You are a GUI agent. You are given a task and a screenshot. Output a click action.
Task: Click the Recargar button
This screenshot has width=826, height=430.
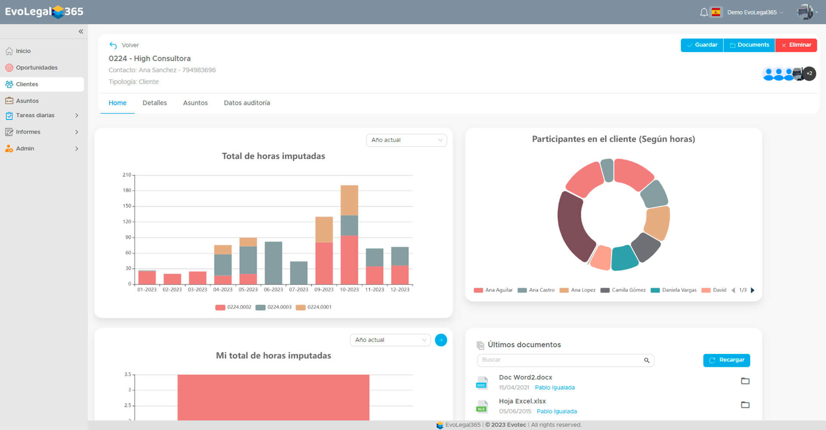pyautogui.click(x=726, y=360)
